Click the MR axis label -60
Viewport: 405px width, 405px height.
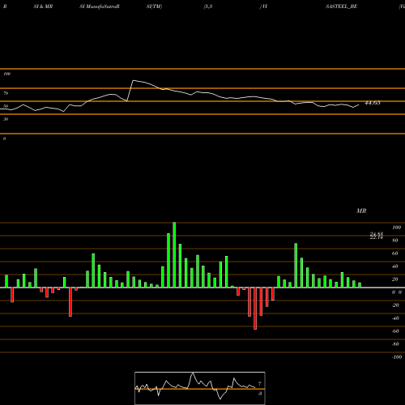point(395,331)
